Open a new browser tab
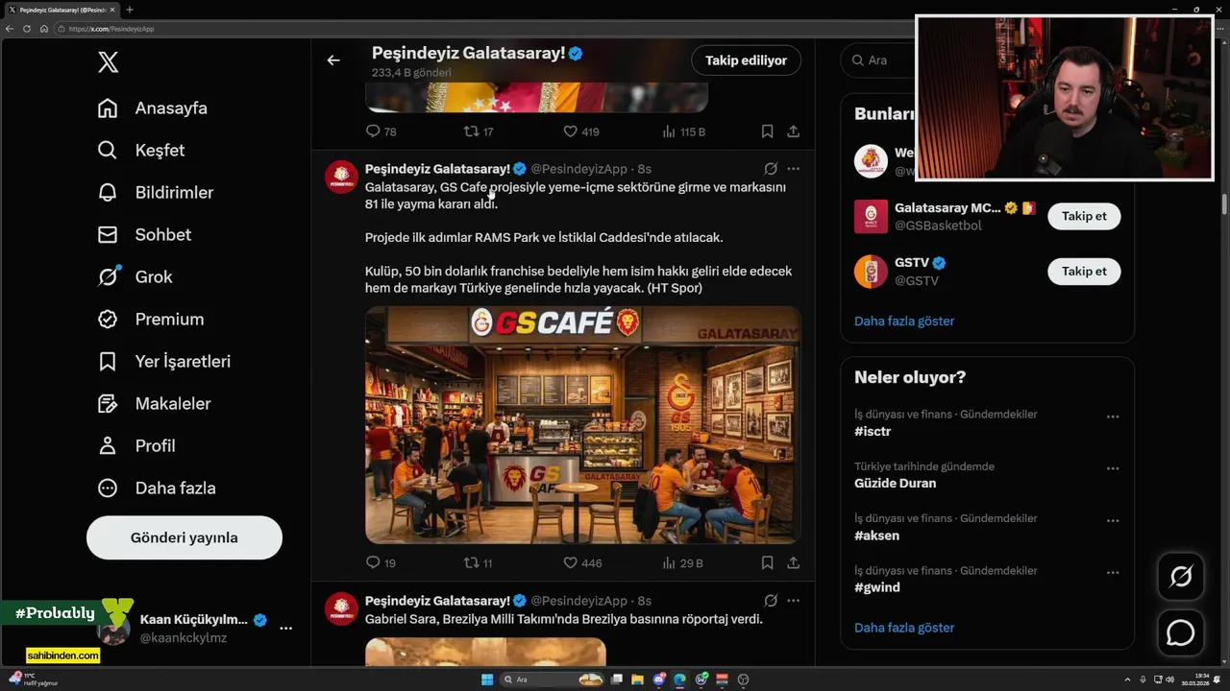The height and width of the screenshot is (691, 1230). (x=130, y=10)
